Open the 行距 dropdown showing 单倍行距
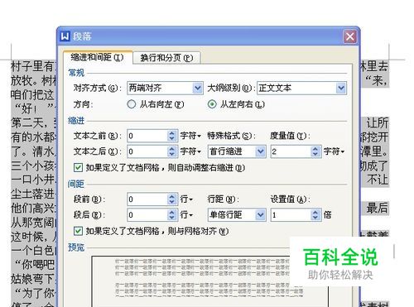 tap(237, 215)
